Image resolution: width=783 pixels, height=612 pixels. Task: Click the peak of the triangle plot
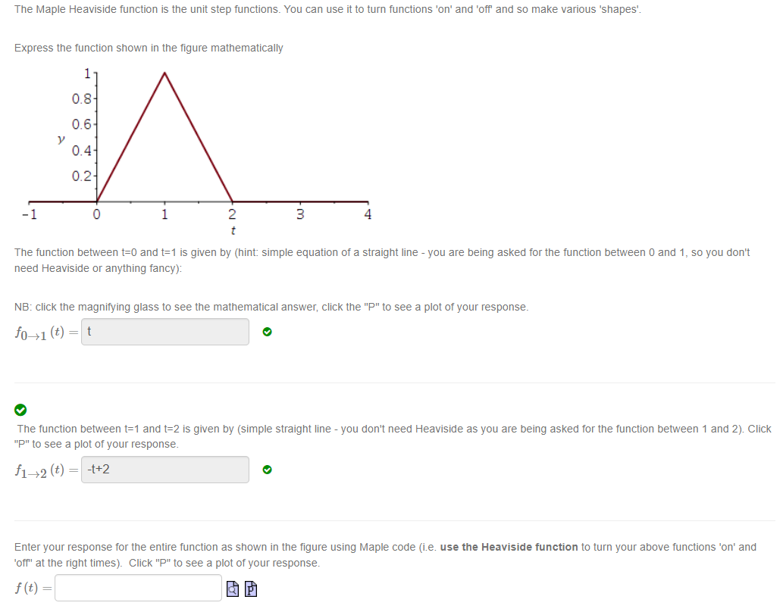point(165,73)
